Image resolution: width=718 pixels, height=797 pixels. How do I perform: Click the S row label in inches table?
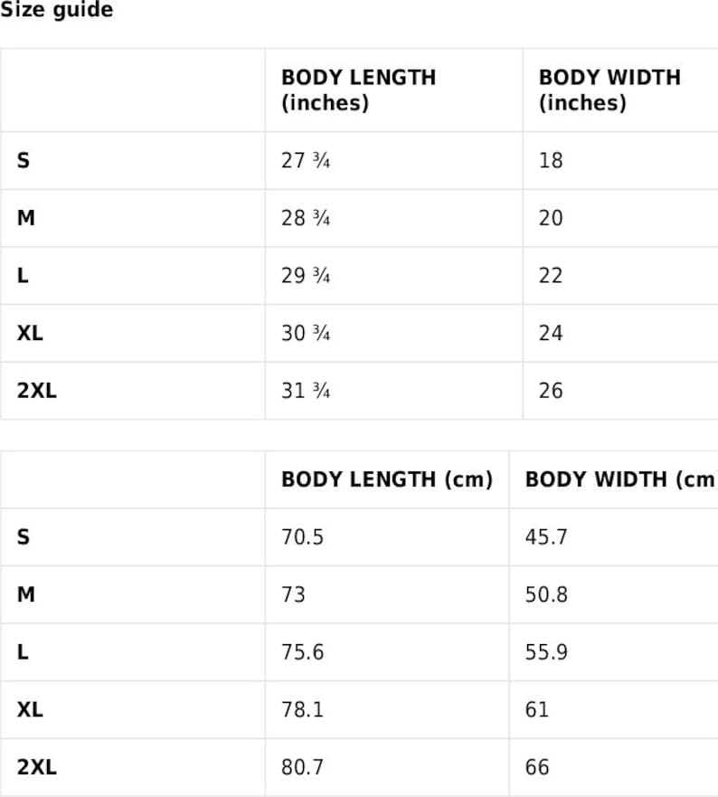(x=24, y=161)
